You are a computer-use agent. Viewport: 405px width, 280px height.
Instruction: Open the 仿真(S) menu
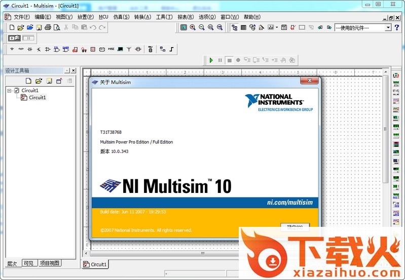pos(121,17)
